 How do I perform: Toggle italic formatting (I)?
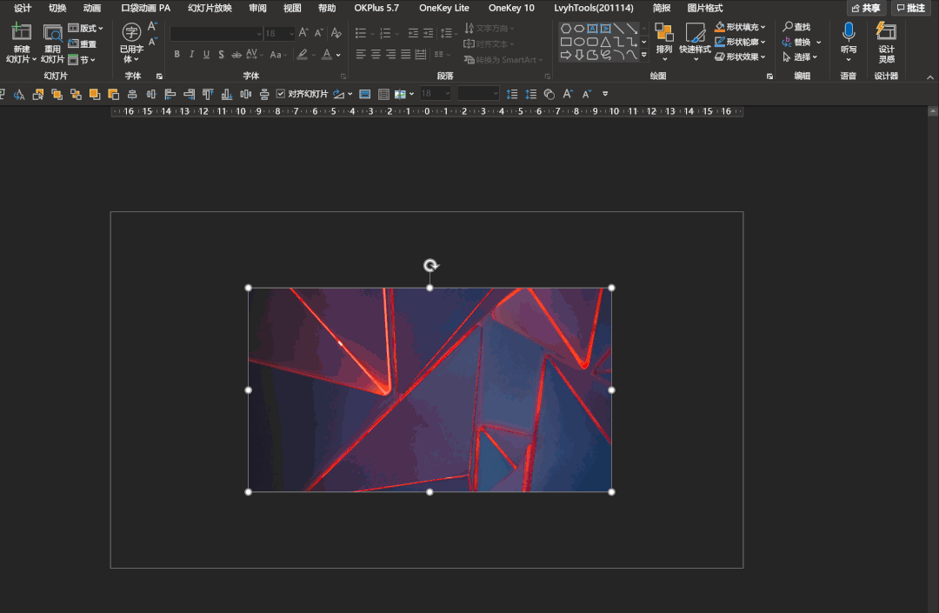click(191, 55)
